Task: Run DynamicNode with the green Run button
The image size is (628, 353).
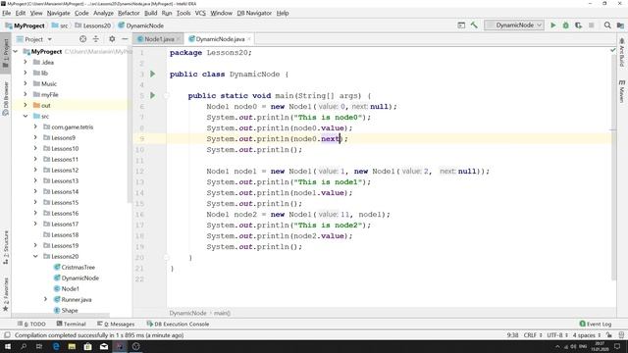Action: (553, 25)
